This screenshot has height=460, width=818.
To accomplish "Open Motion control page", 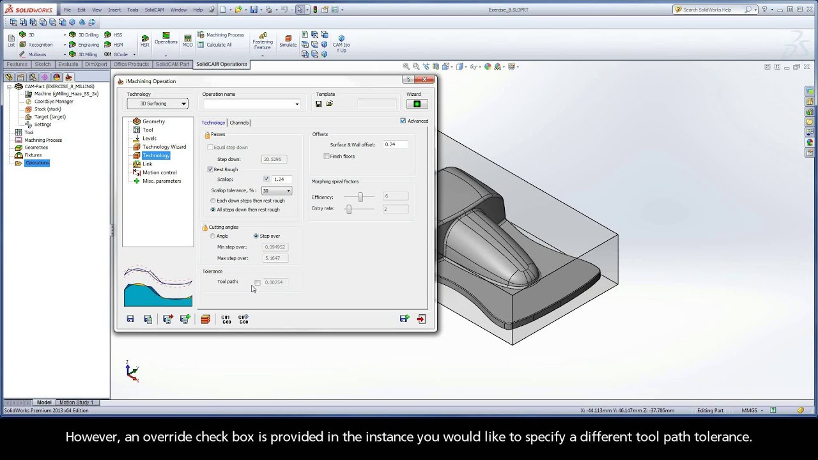I will click(160, 172).
